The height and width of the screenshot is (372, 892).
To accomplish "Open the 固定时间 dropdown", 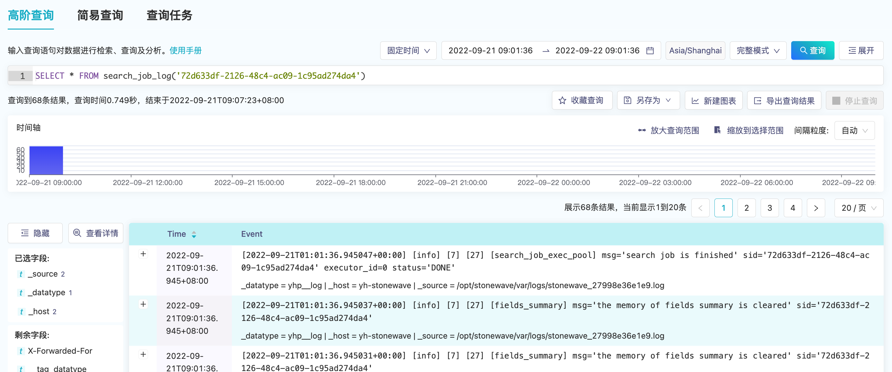I will (x=408, y=50).
